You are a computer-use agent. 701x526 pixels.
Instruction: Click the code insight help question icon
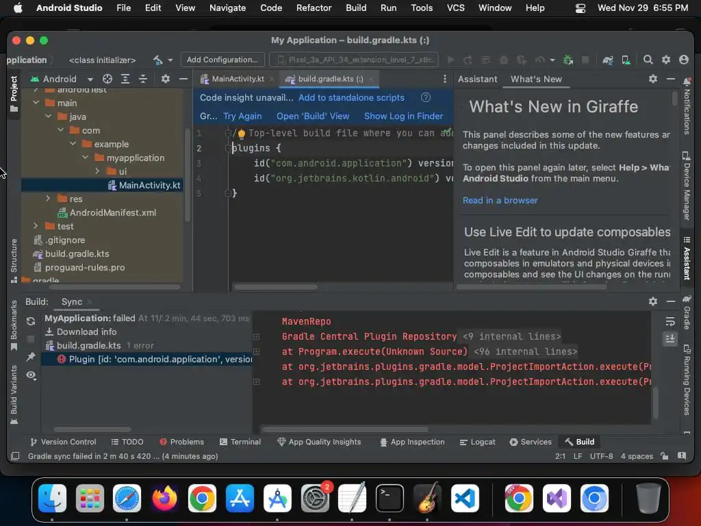click(426, 97)
